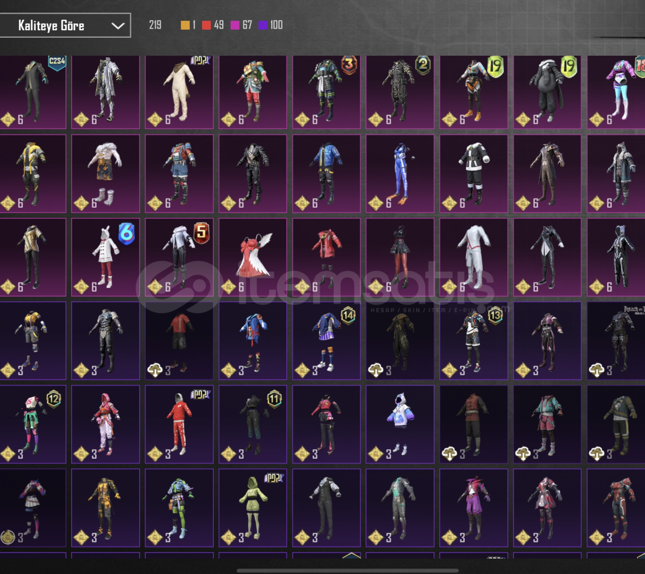645x574 pixels.
Task: Click the total item count 219
Action: [155, 25]
